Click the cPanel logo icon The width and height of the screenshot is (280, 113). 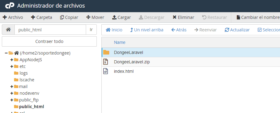tap(9, 6)
